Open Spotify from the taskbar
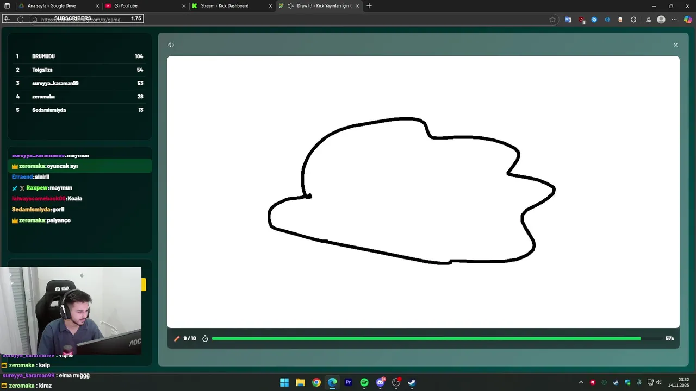 364,382
